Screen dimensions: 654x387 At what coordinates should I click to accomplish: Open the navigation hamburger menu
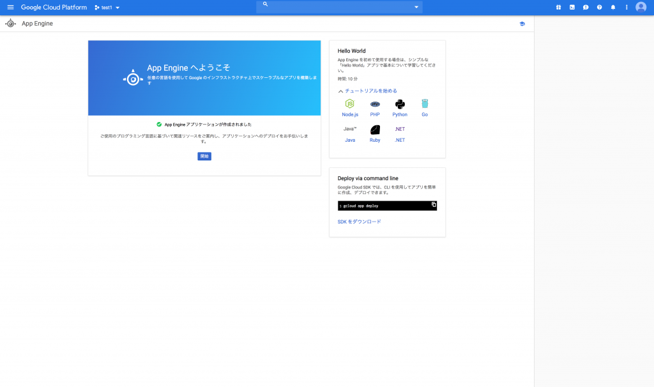pos(9,7)
